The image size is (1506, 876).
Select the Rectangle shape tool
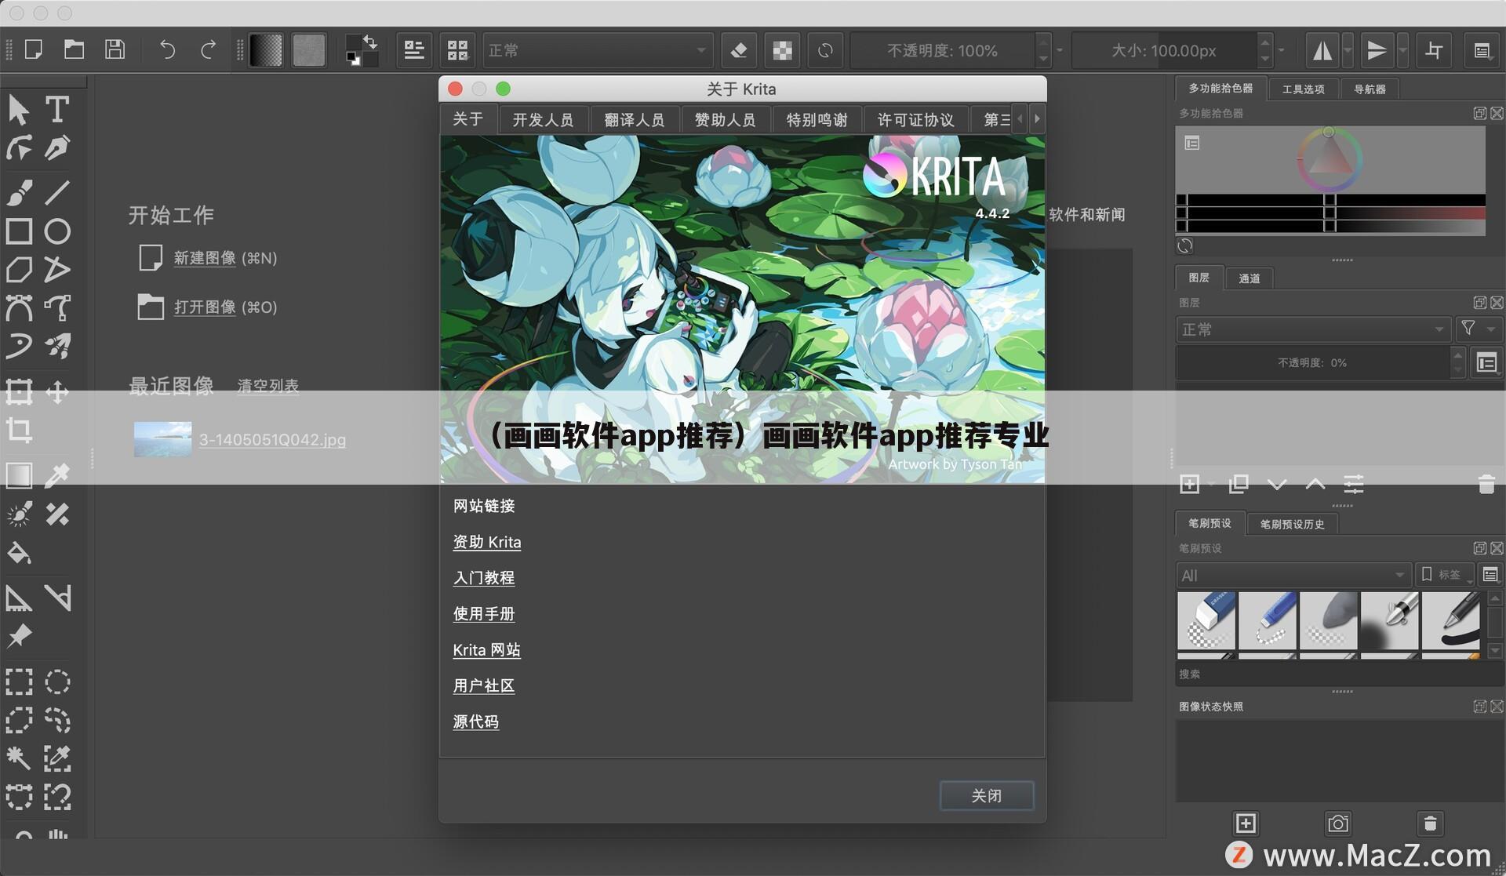coord(20,231)
